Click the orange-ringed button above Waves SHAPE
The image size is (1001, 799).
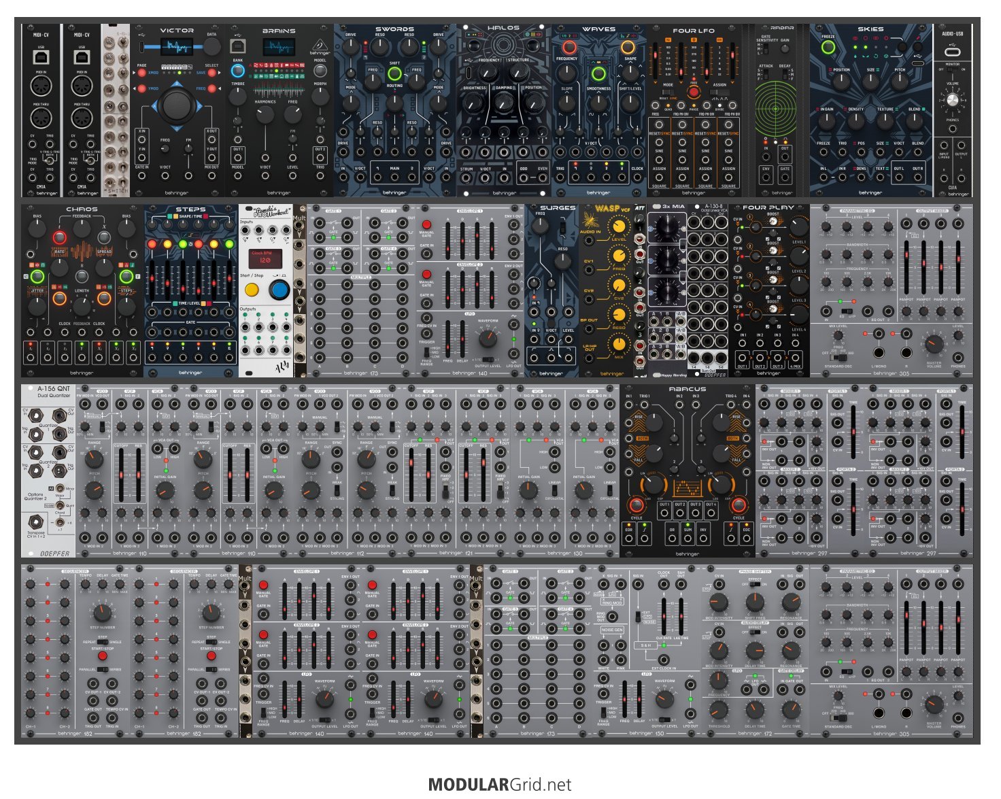629,47
